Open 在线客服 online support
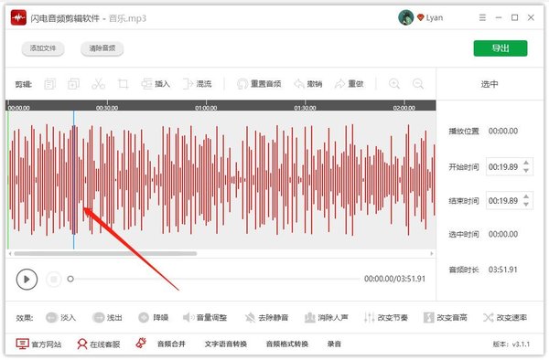This screenshot has height=360, width=549. [x=99, y=344]
